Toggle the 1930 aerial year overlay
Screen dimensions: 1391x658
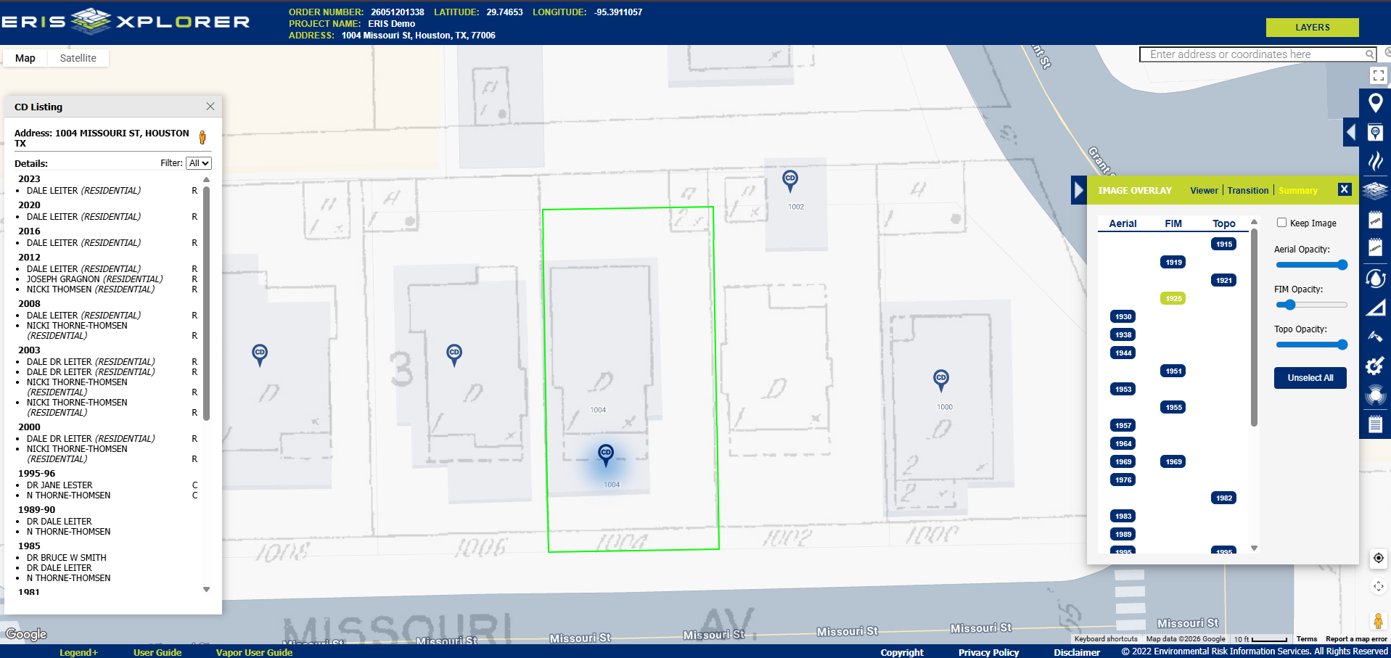click(x=1123, y=316)
